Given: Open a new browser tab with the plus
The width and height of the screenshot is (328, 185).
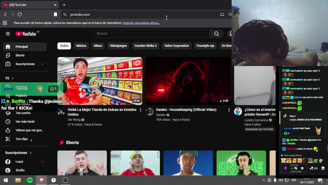Looking at the screenshot, I should point(64,5).
